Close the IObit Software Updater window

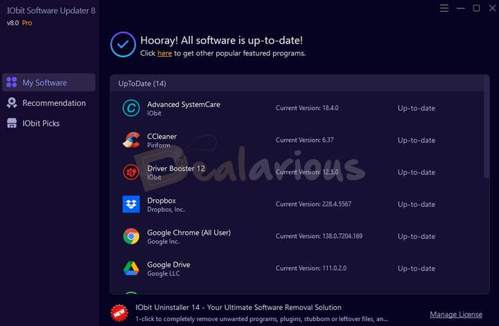(492, 8)
